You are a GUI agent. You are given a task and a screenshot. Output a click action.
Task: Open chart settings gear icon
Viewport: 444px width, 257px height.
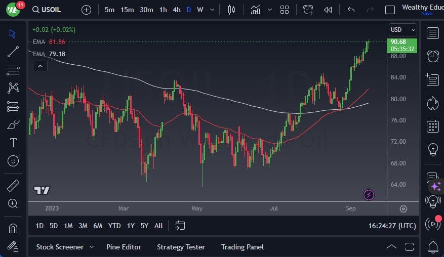[403, 209]
